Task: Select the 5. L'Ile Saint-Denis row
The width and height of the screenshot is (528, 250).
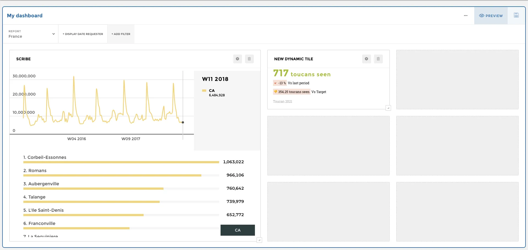Action: (x=134, y=212)
